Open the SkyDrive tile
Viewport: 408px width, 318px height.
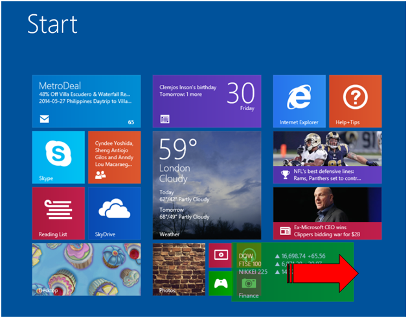coord(115,213)
